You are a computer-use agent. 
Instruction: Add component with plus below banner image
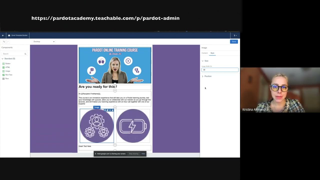(x=115, y=84)
